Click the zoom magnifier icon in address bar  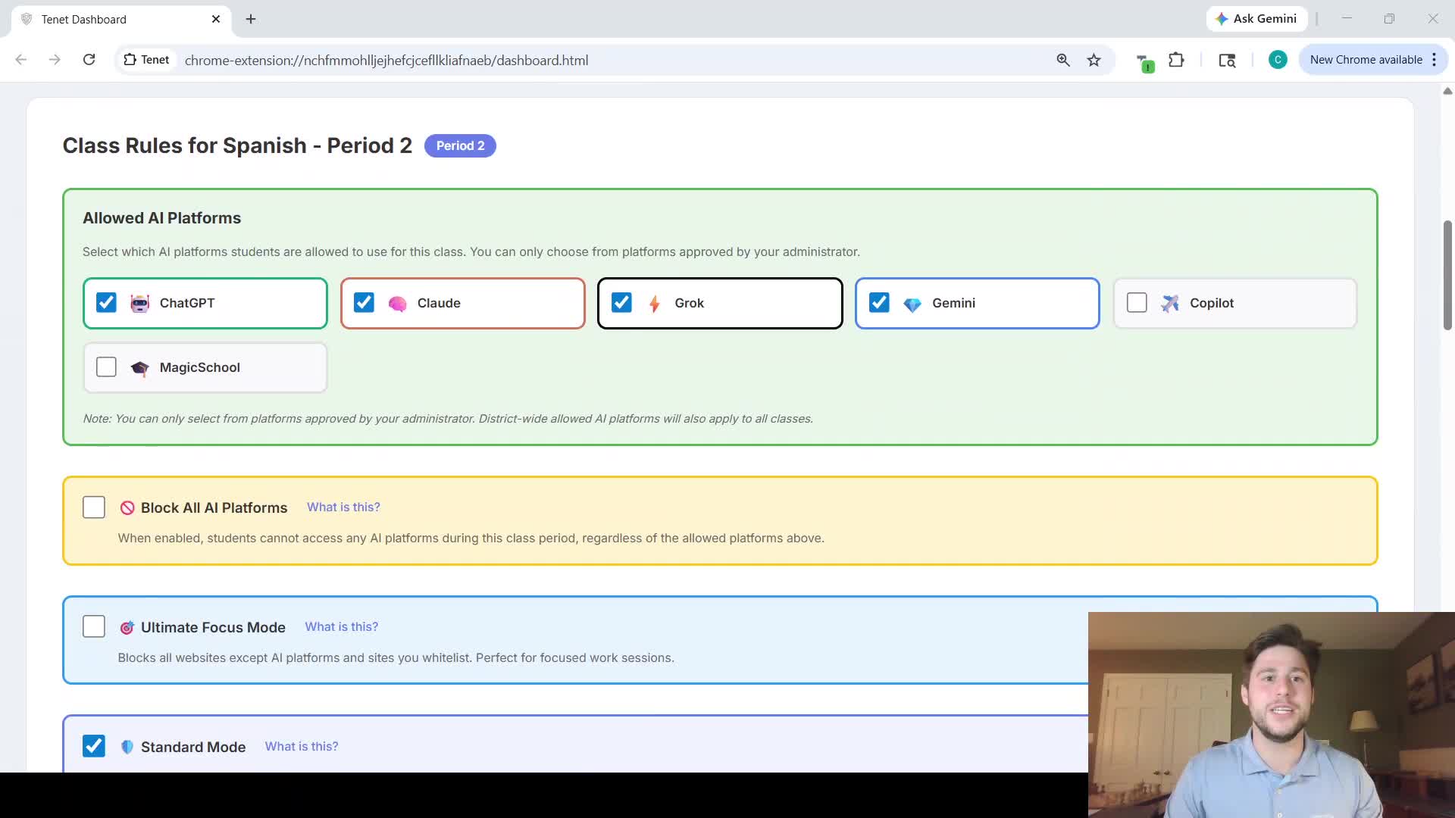1063,60
